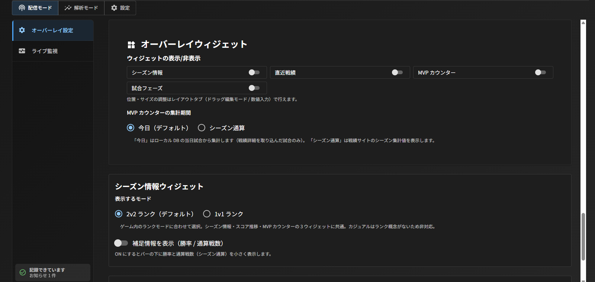Toggle the MVP カウンター widget switch

click(541, 72)
